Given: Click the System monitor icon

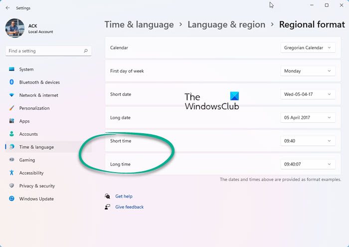Looking at the screenshot, I should pyautogui.click(x=11, y=69).
